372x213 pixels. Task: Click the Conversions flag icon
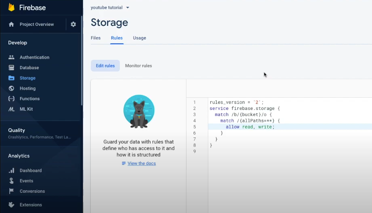pyautogui.click(x=11, y=191)
